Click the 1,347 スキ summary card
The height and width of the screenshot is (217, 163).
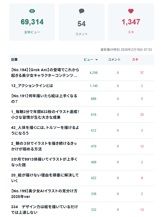(x=131, y=22)
